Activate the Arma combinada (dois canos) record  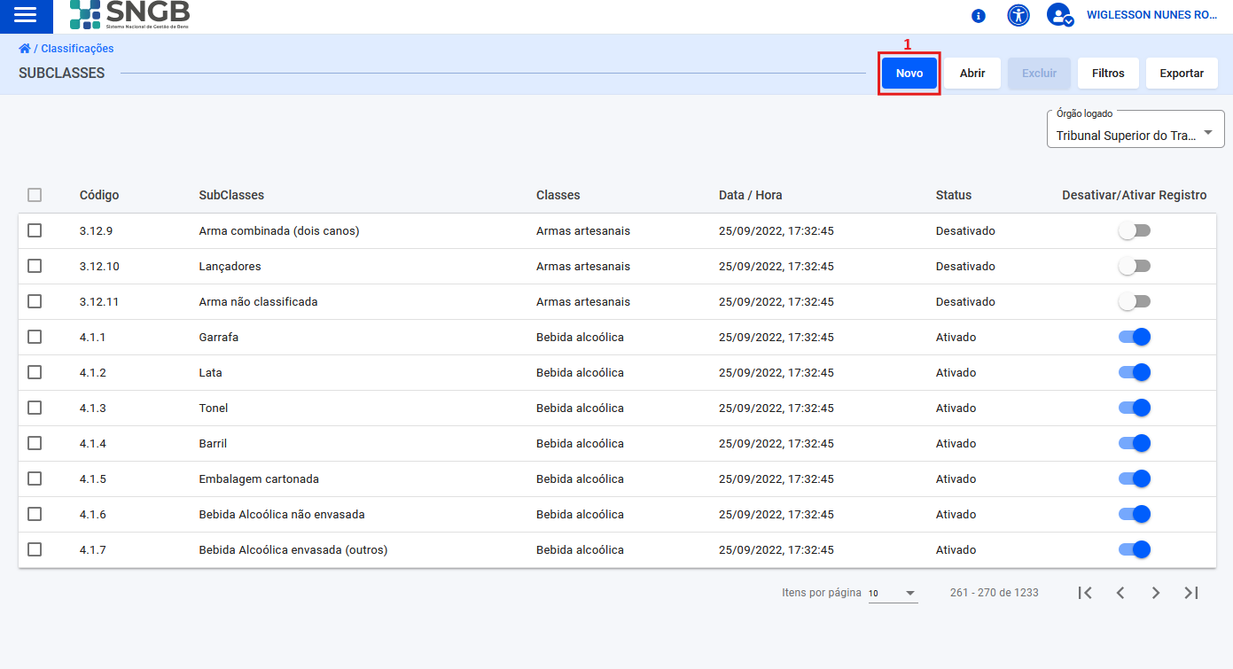click(x=1135, y=230)
